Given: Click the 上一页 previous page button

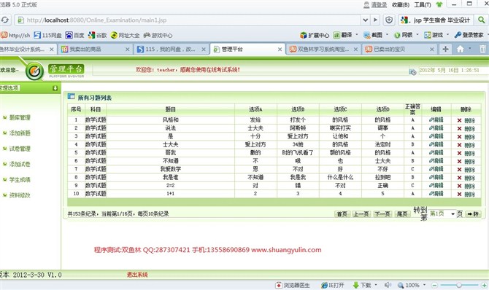Looking at the screenshot, I should [x=361, y=214].
